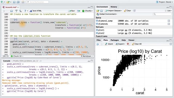The image size is (174, 98).
Task: Go back using editor back arrow
Action: (4, 11)
